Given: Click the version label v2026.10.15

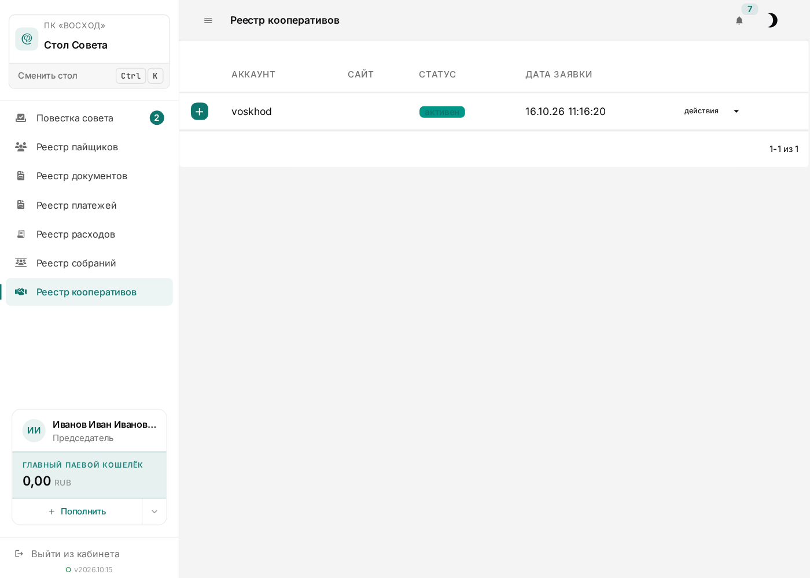Looking at the screenshot, I should (x=93, y=570).
